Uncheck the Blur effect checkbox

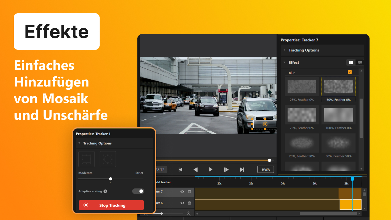tap(350, 72)
